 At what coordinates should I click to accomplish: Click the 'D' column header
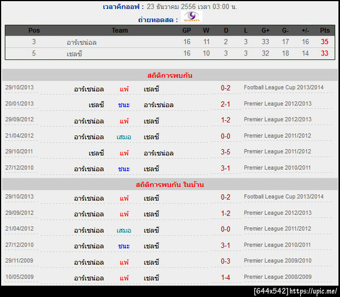(x=226, y=31)
